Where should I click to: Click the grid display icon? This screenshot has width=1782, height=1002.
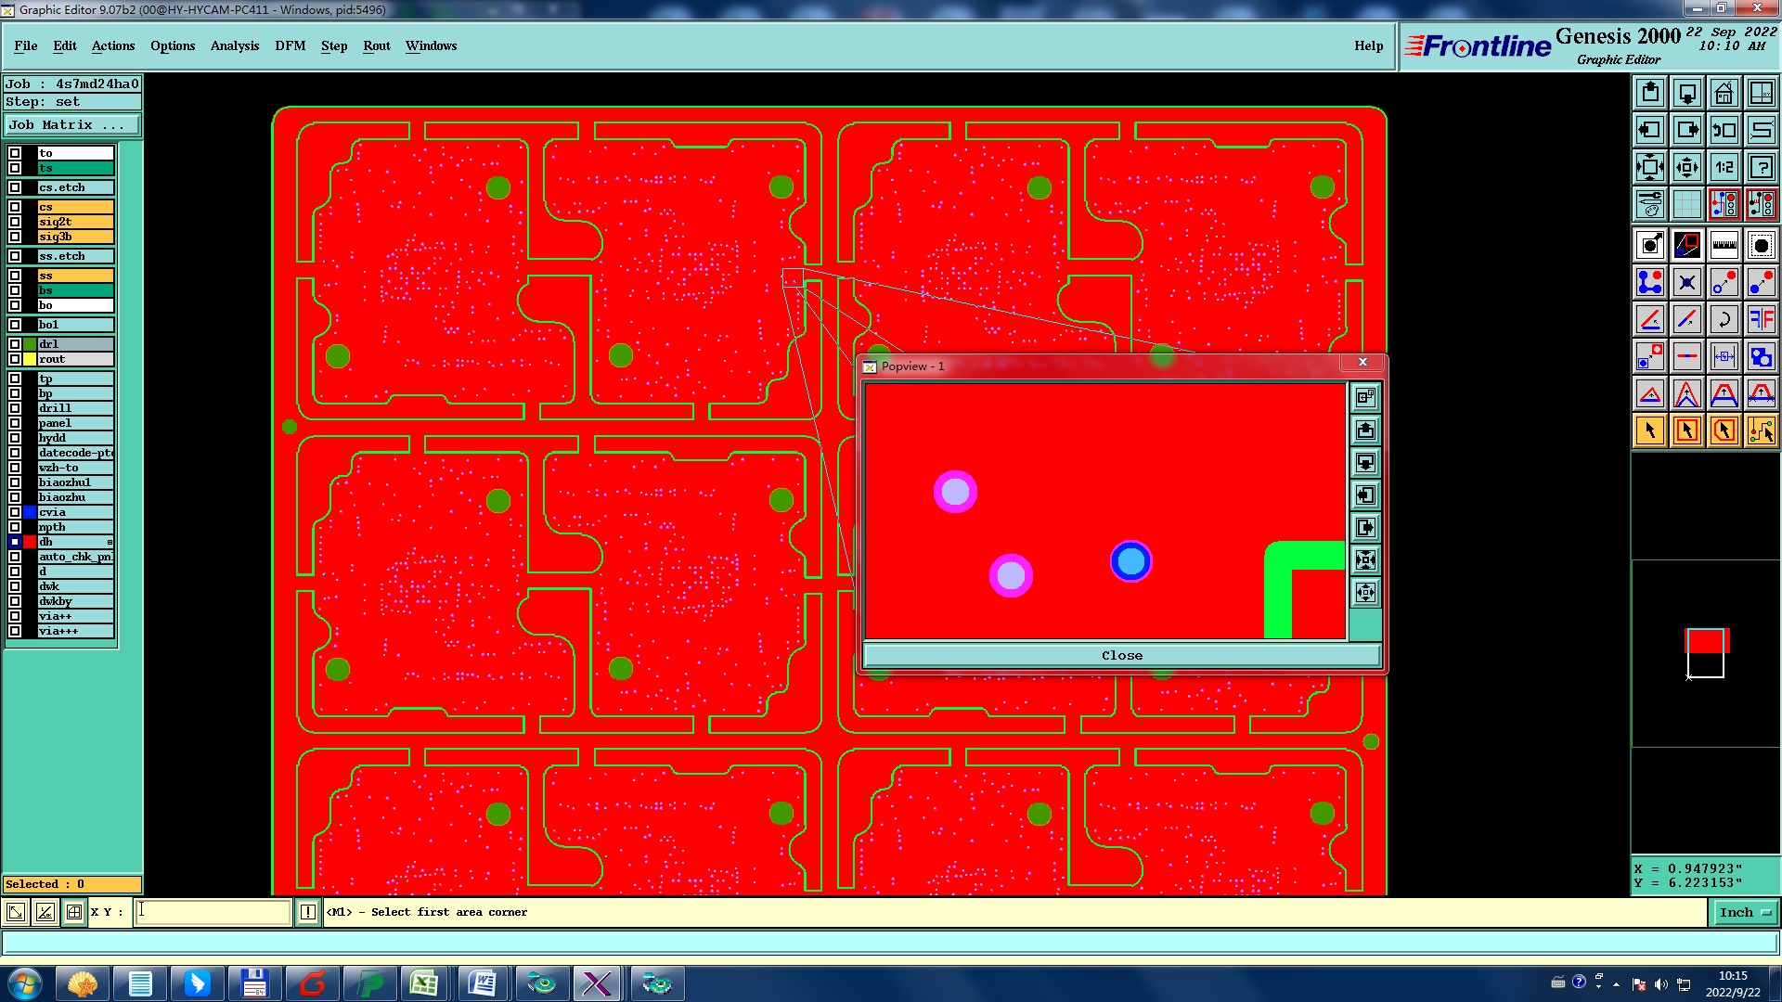tap(1686, 204)
